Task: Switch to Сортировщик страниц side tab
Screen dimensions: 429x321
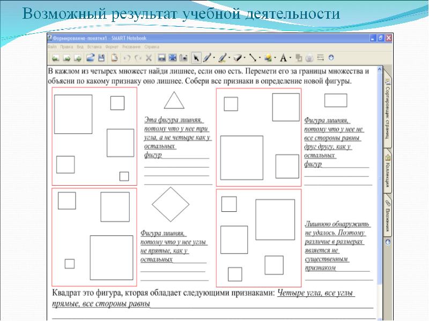Action: pos(387,106)
